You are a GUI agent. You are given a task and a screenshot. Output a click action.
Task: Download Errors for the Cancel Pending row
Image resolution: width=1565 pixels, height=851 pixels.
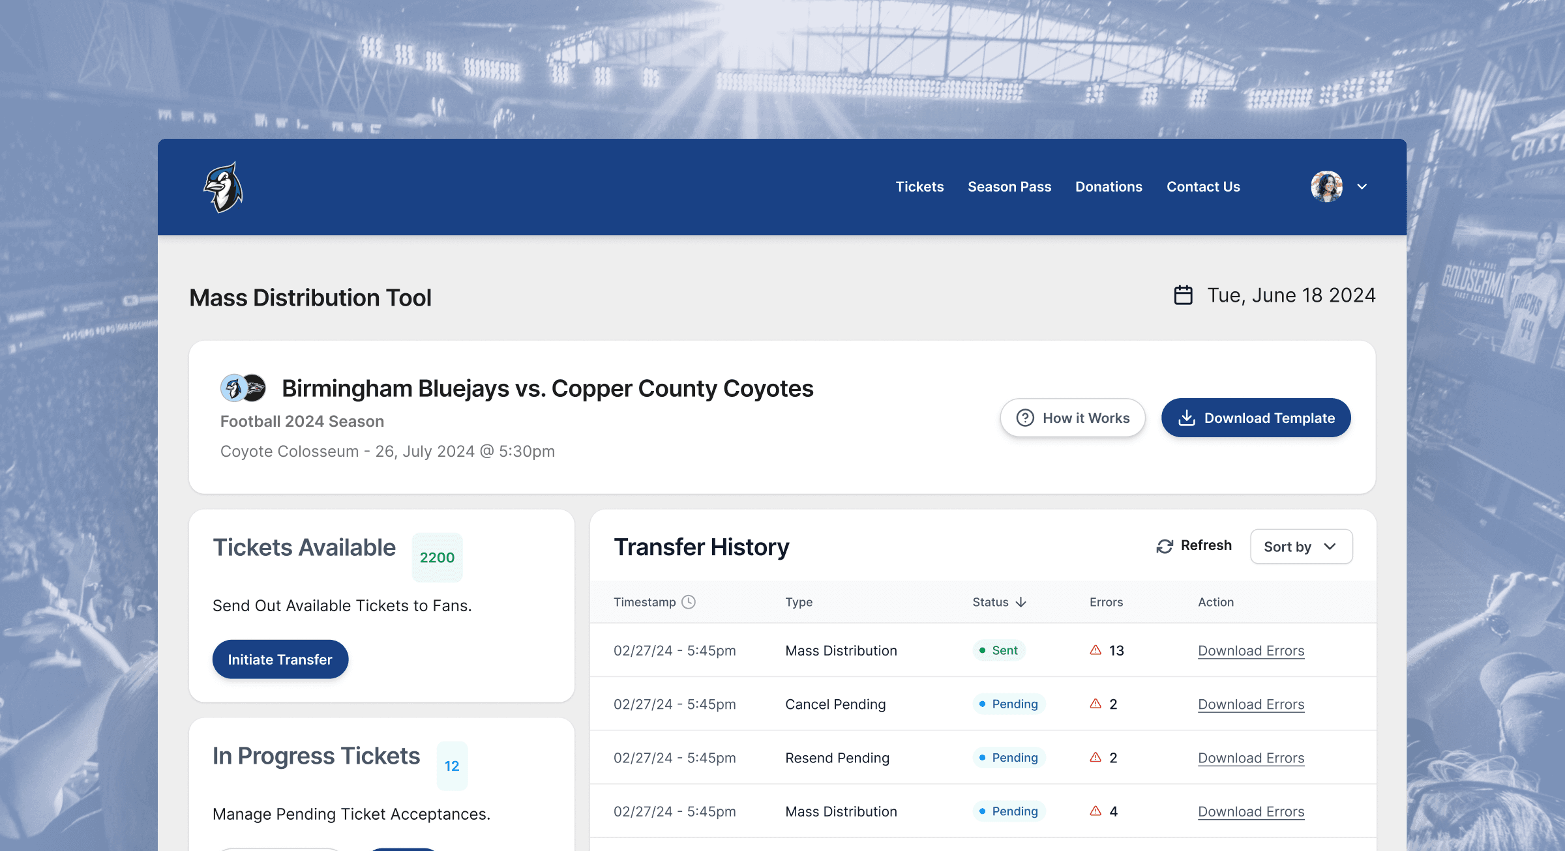[1251, 704]
